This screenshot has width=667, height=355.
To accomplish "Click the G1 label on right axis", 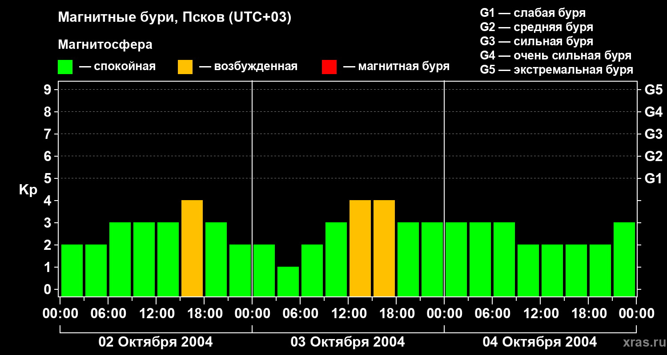I will pos(653,178).
